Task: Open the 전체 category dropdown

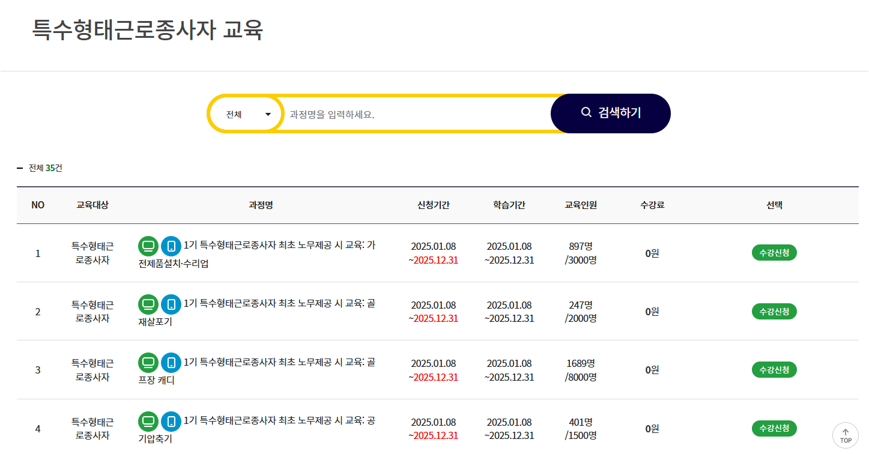Action: (x=246, y=114)
